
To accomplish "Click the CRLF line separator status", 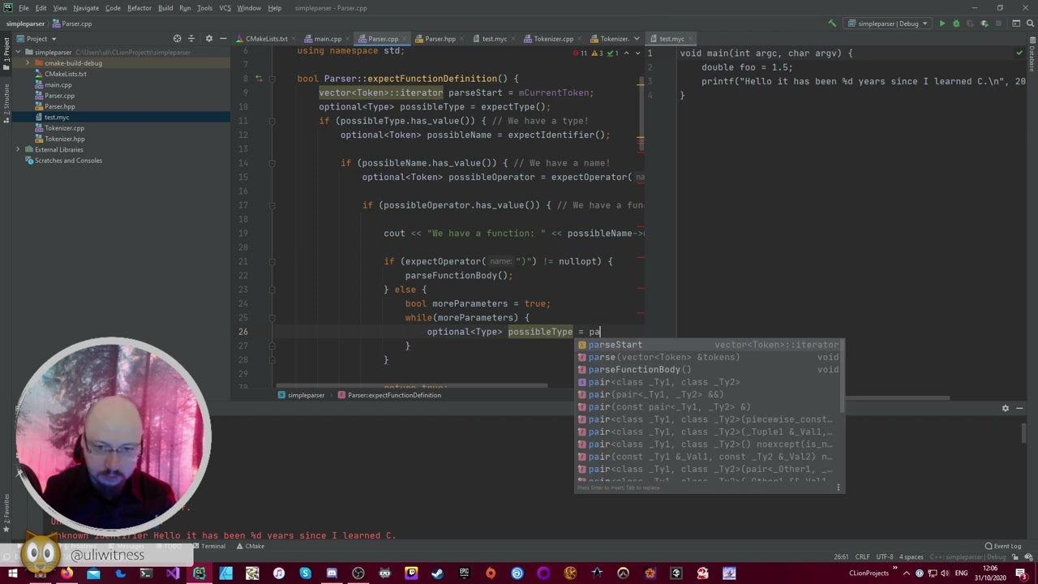I will (x=862, y=557).
